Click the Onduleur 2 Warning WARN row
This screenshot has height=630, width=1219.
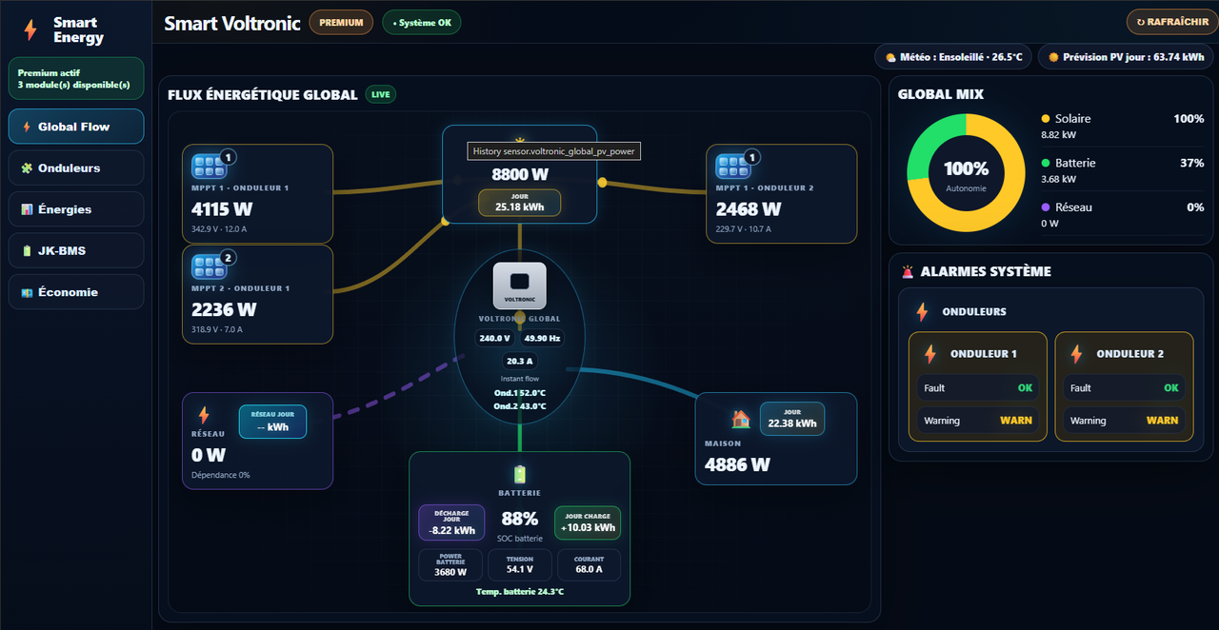click(x=1124, y=420)
